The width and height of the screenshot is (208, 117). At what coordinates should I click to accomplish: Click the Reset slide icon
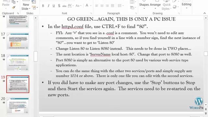34,2
